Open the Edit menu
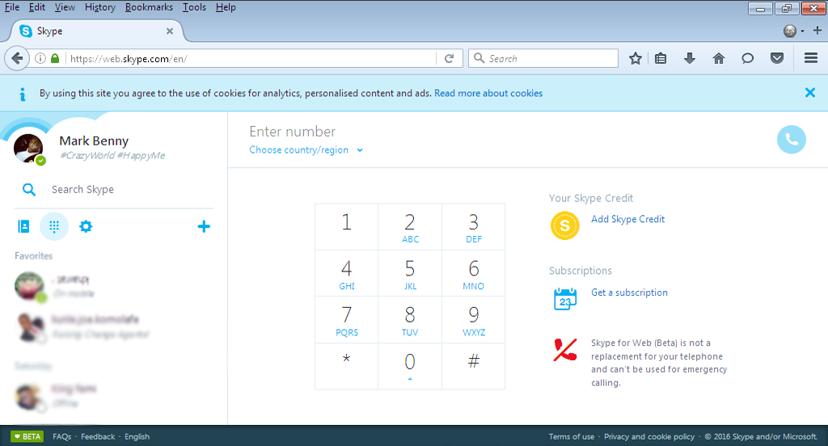828x446 pixels. [x=37, y=7]
